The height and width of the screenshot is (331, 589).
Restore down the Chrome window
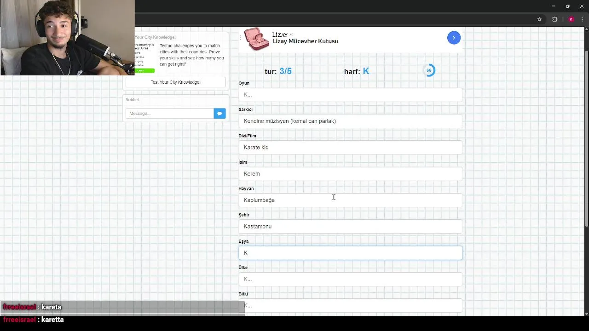(568, 6)
